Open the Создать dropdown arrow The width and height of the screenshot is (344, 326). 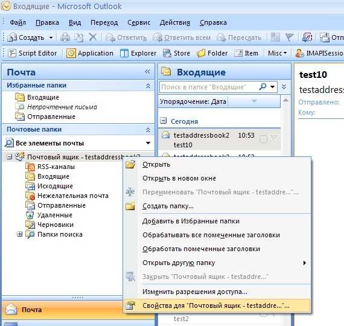[51, 38]
